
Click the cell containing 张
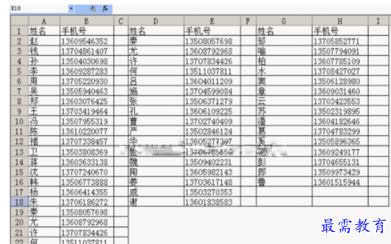(156, 101)
